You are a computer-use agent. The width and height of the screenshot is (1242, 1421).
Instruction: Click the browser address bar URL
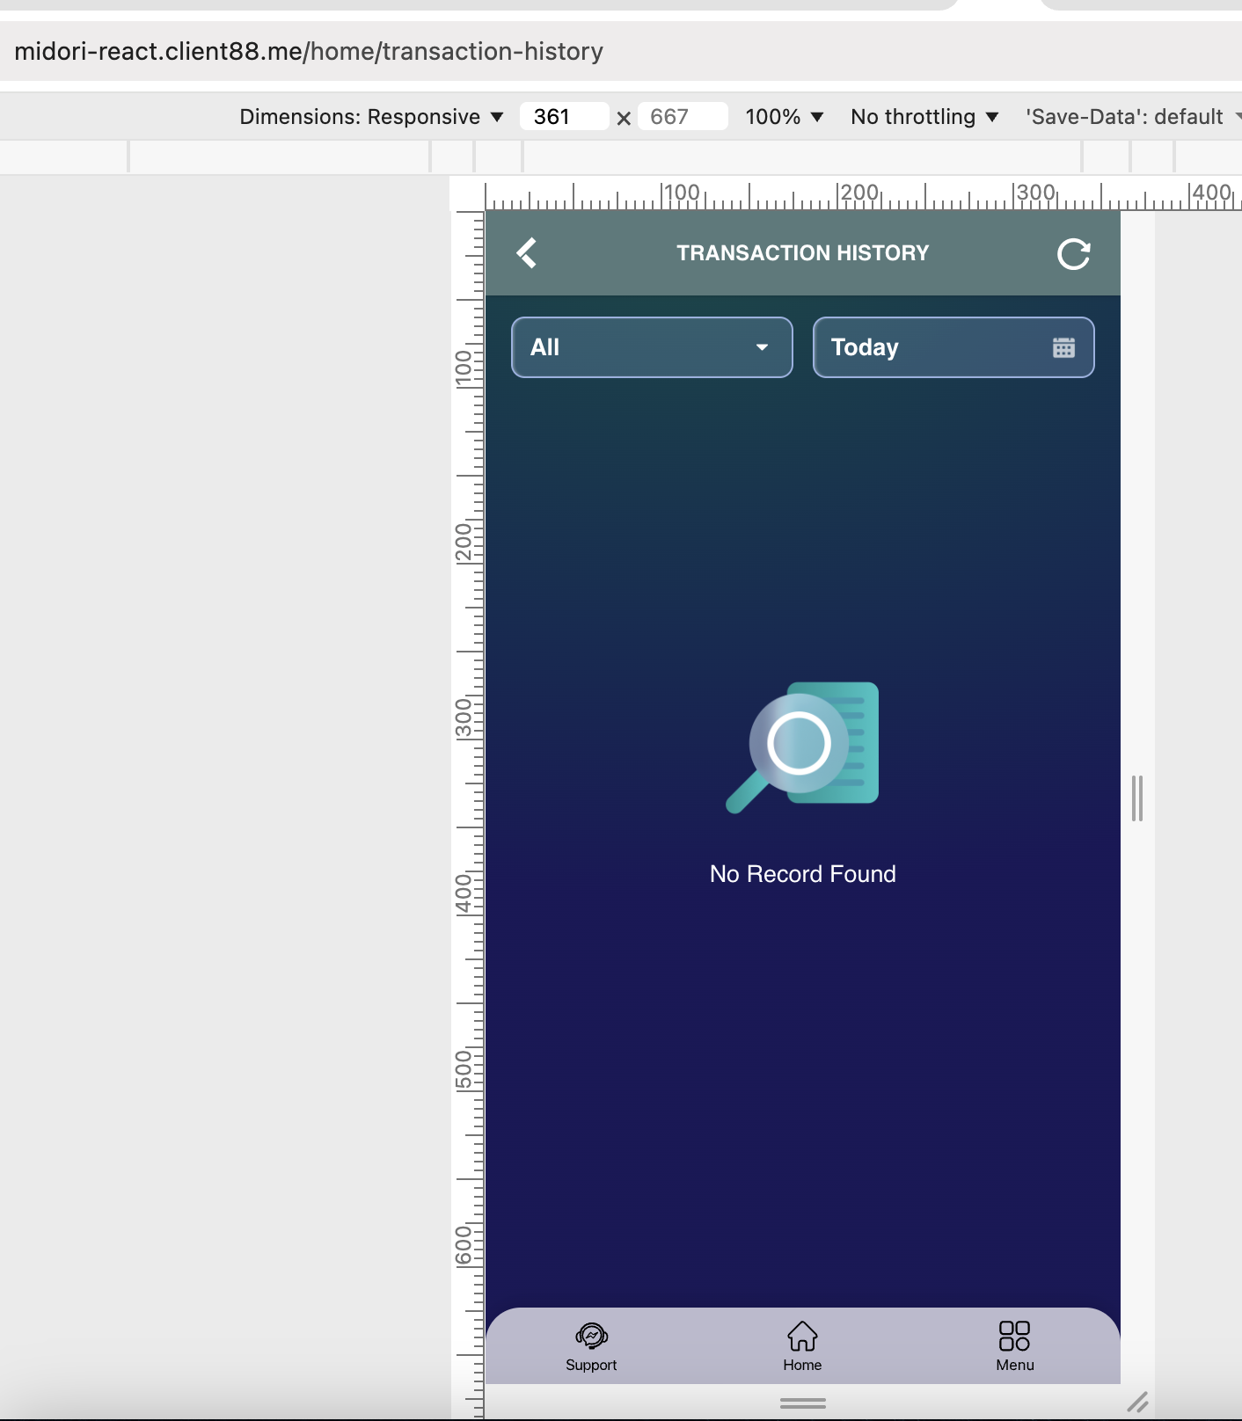(x=309, y=52)
